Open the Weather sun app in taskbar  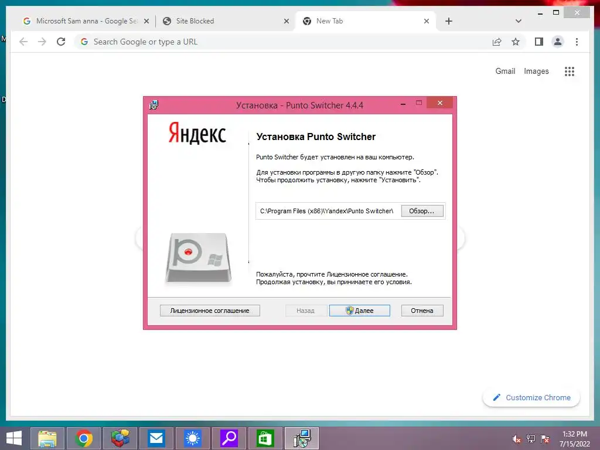[x=192, y=438]
